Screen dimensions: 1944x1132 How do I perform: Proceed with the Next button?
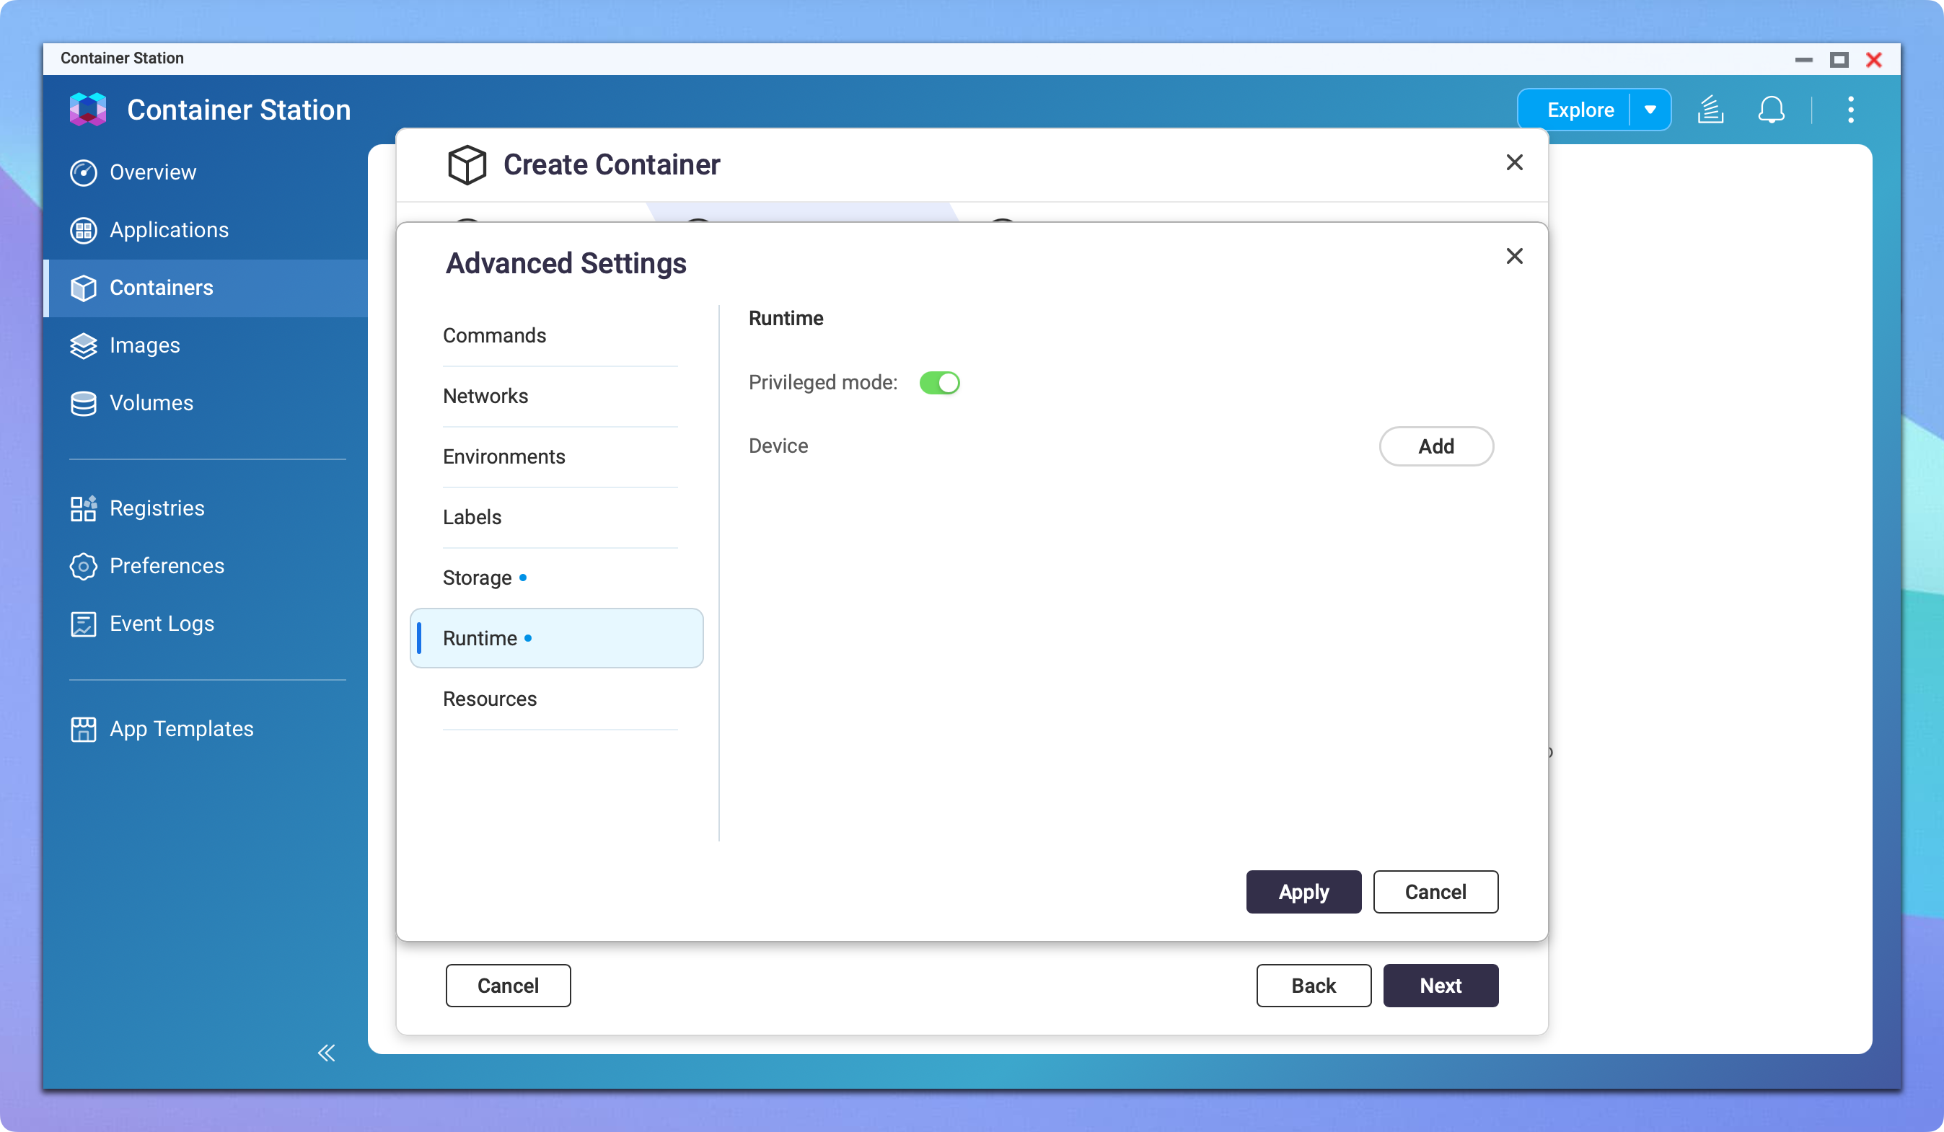[x=1440, y=986]
